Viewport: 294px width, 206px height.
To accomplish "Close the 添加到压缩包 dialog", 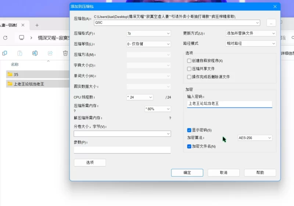I will coord(275,7).
